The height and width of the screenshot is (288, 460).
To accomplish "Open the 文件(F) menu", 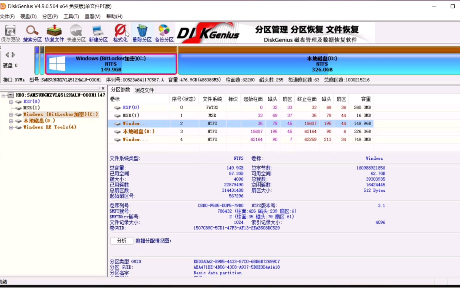I will [x=7, y=17].
